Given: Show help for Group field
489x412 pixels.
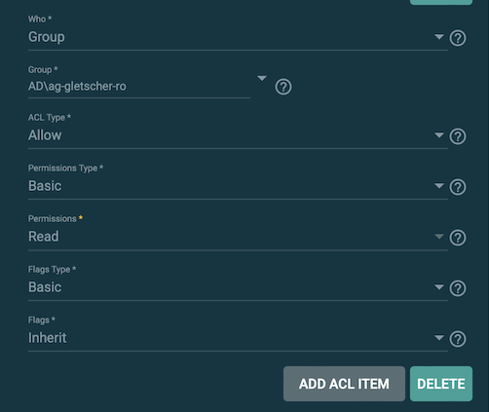Looking at the screenshot, I should coord(283,87).
